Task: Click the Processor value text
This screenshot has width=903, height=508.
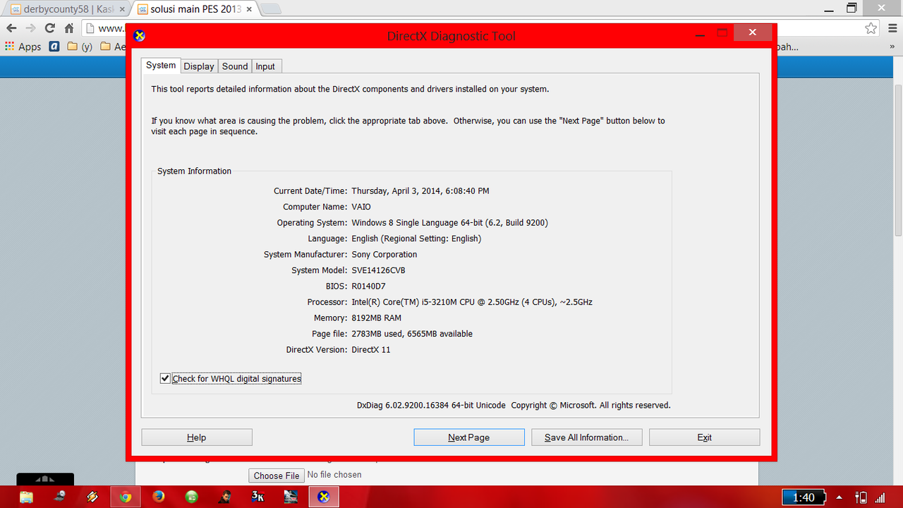Action: click(472, 302)
